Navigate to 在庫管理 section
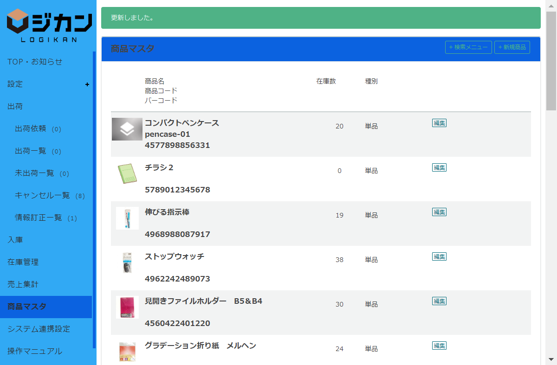557x365 pixels. pos(23,262)
